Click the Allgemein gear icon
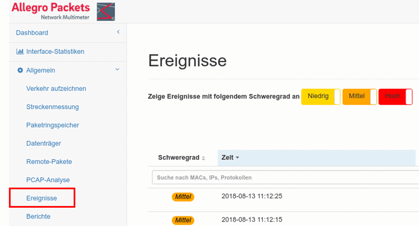This screenshot has height=226, width=419. click(x=20, y=70)
